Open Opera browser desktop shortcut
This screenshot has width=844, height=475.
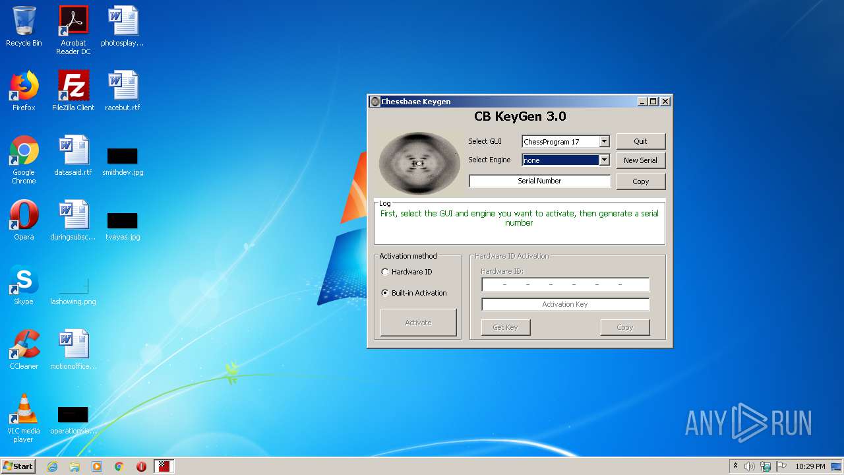click(24, 220)
